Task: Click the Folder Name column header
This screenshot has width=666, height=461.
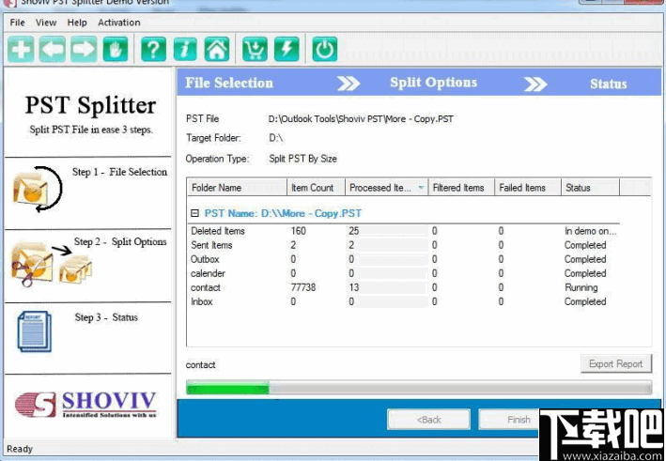Action: (237, 188)
